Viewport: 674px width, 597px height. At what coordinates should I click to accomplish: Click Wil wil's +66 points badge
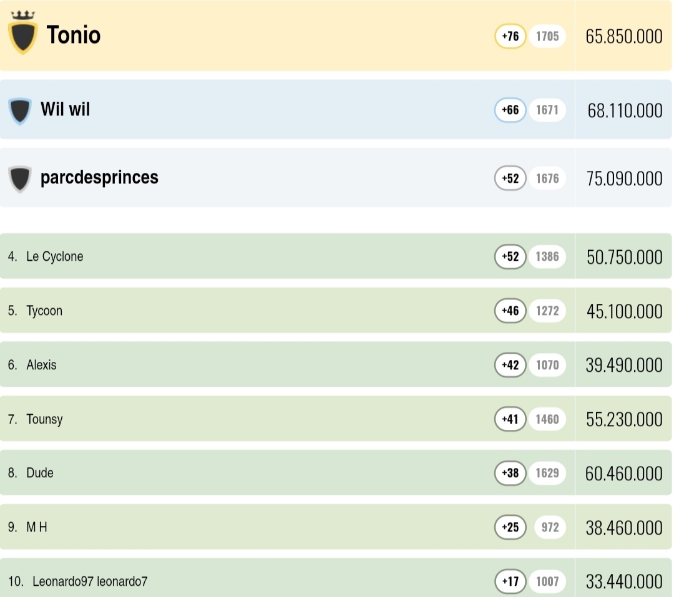(x=510, y=110)
